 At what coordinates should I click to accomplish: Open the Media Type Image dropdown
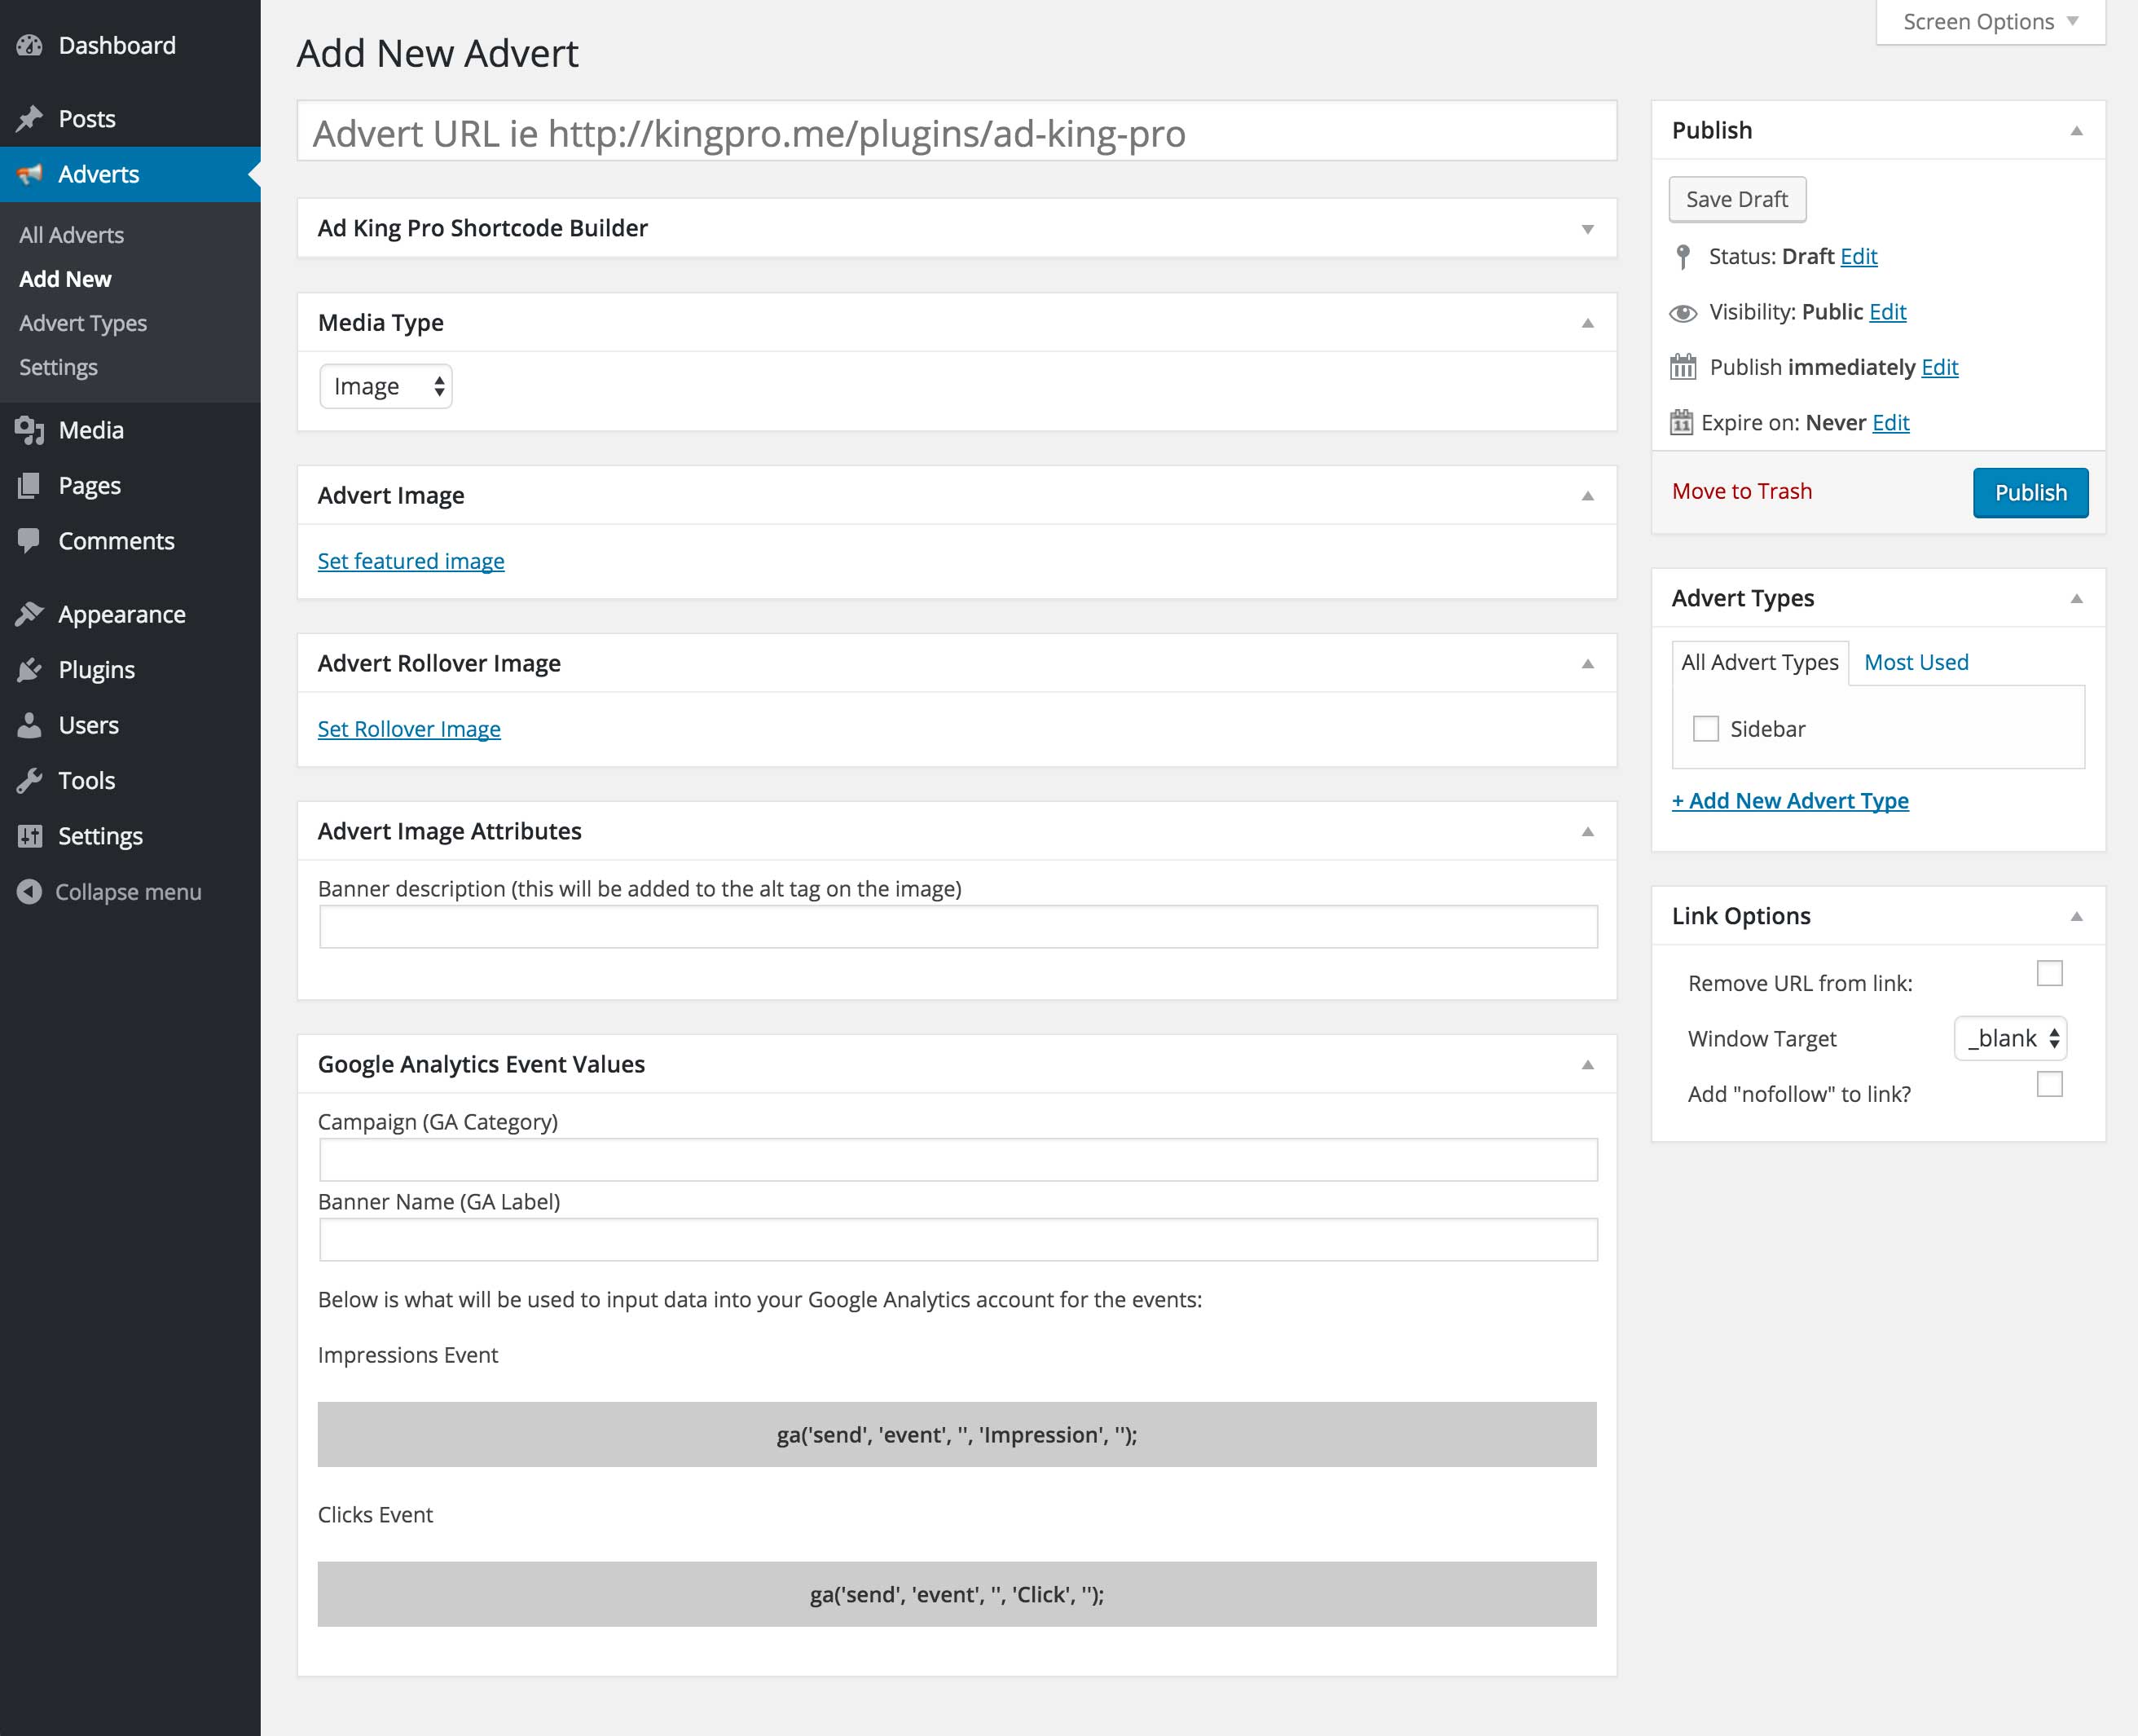(386, 387)
